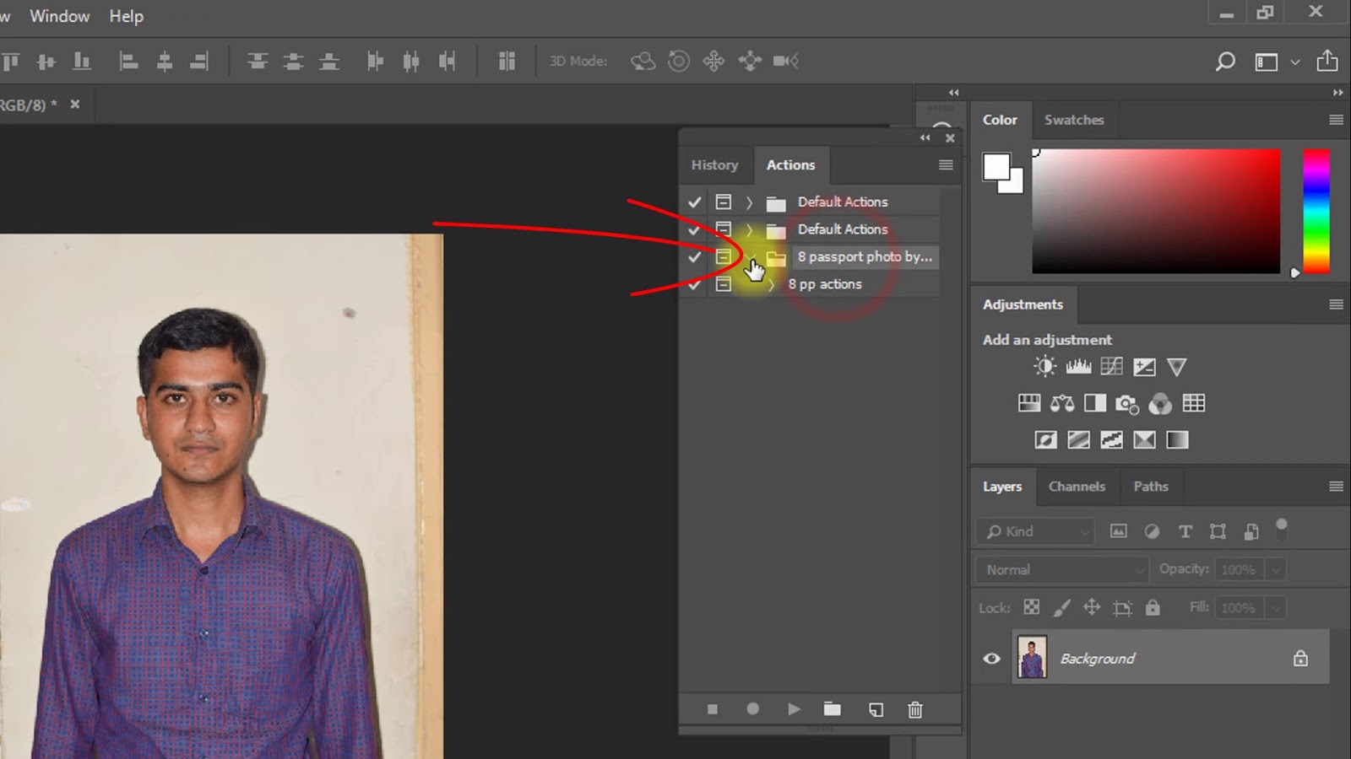1351x759 pixels.
Task: Click the Distribute top edges icon
Action: pos(258,61)
